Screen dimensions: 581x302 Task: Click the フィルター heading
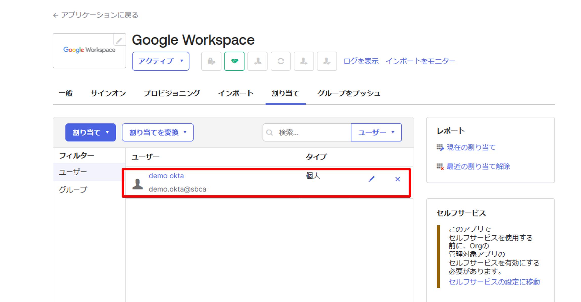[76, 155]
